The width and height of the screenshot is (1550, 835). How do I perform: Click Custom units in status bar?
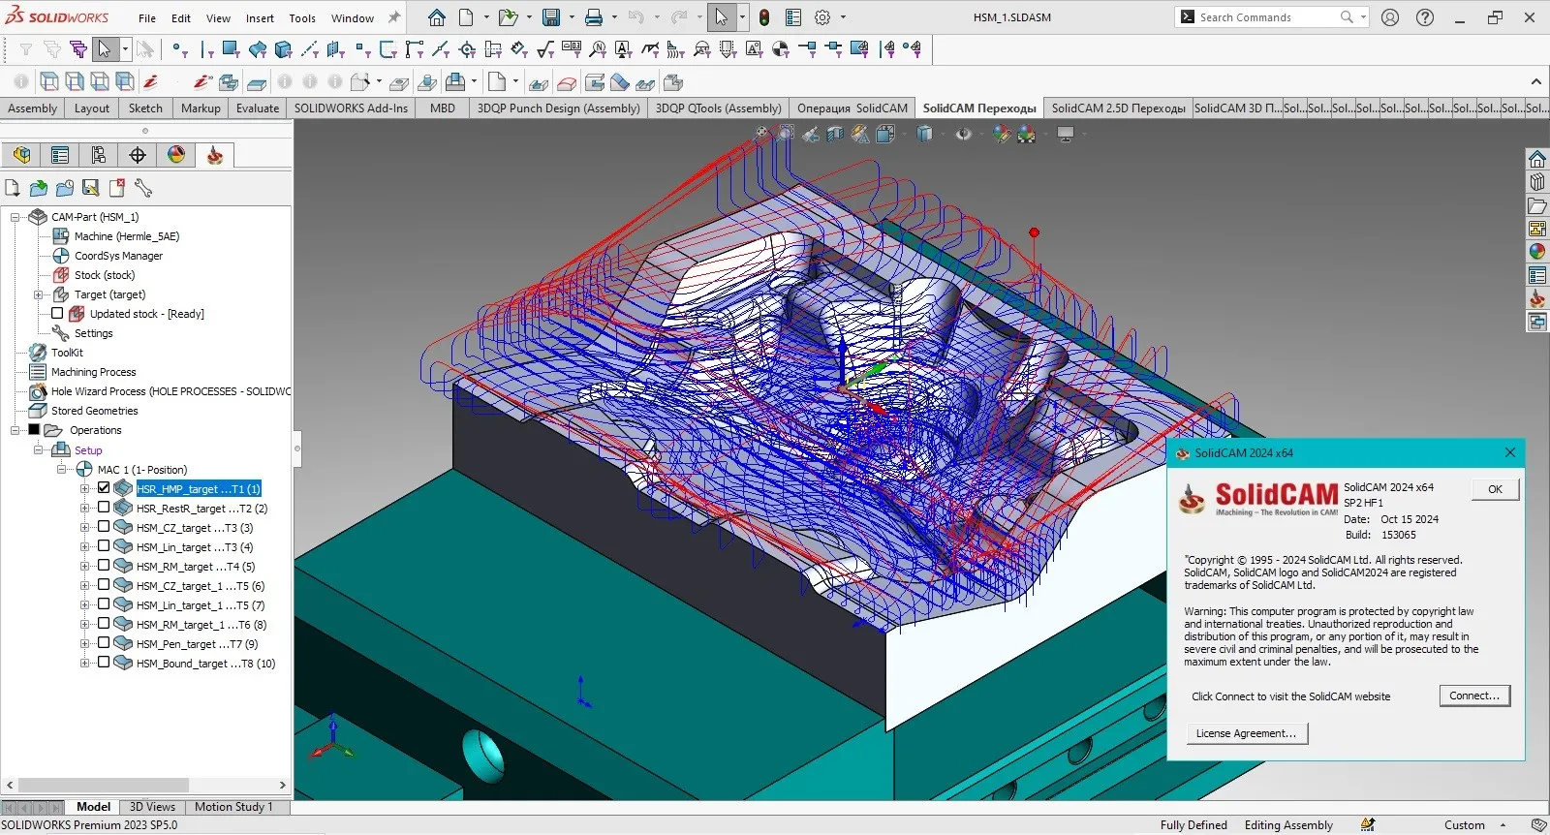point(1464,825)
